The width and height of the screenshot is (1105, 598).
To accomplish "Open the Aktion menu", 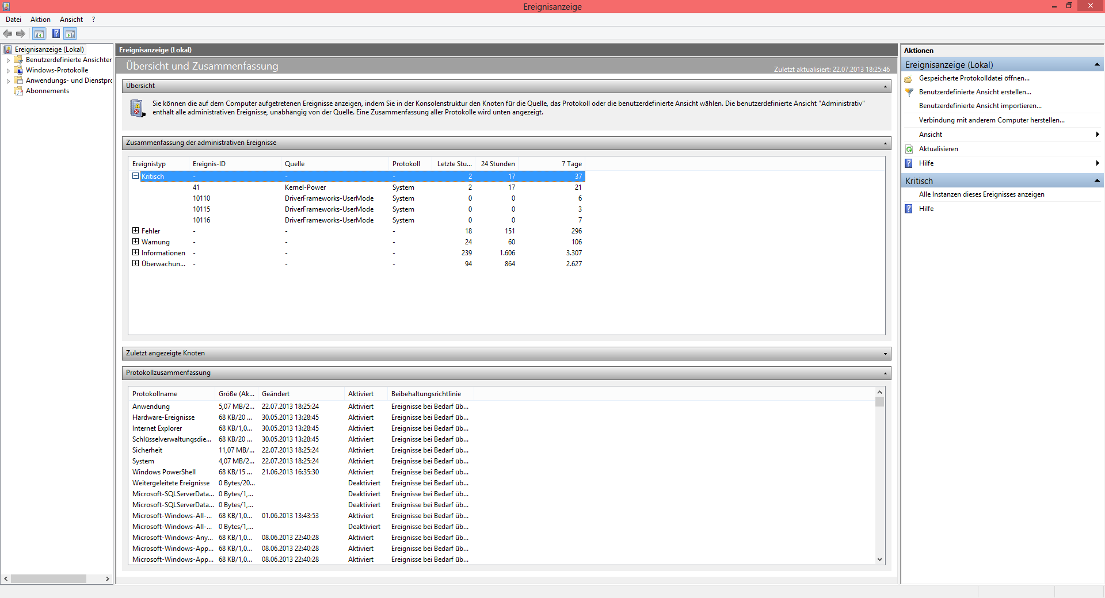I will tap(40, 20).
